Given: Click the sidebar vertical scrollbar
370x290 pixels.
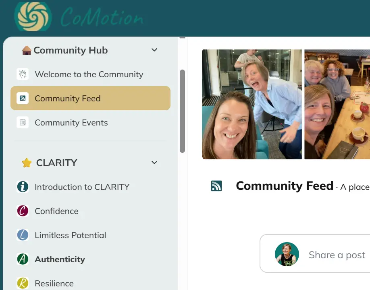Looking at the screenshot, I should click(182, 111).
